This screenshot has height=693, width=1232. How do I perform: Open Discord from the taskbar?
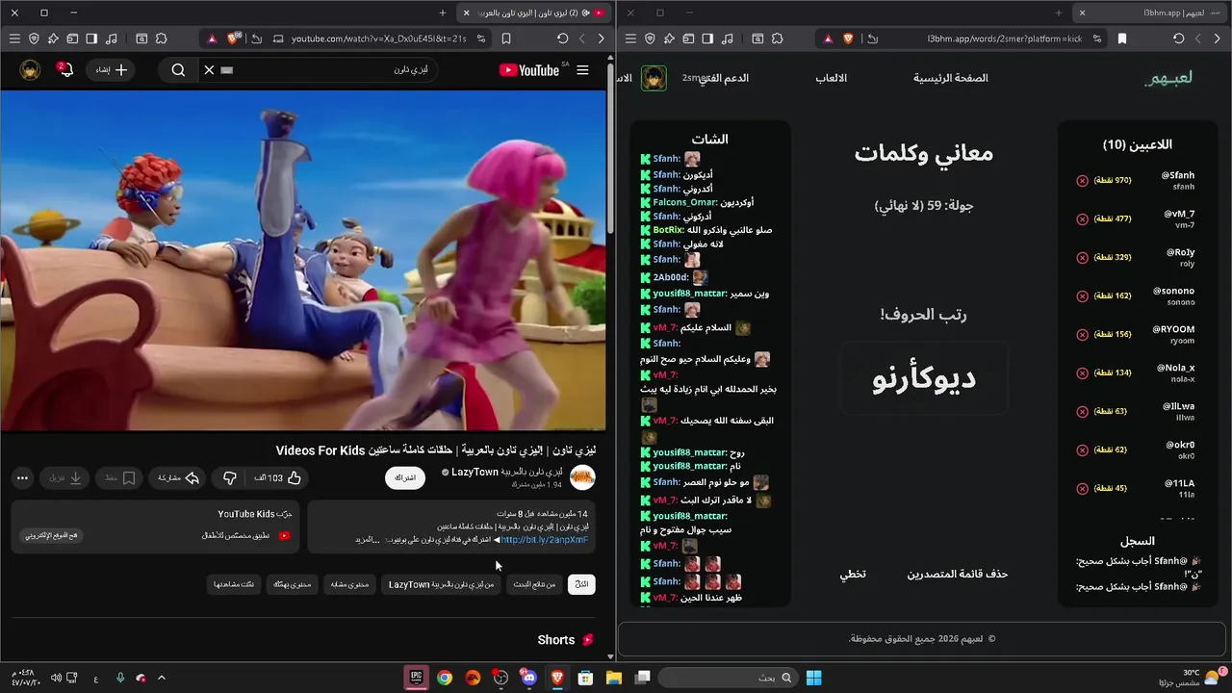point(528,678)
